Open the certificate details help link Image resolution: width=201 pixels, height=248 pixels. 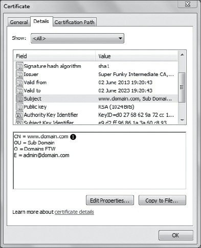point(74,212)
